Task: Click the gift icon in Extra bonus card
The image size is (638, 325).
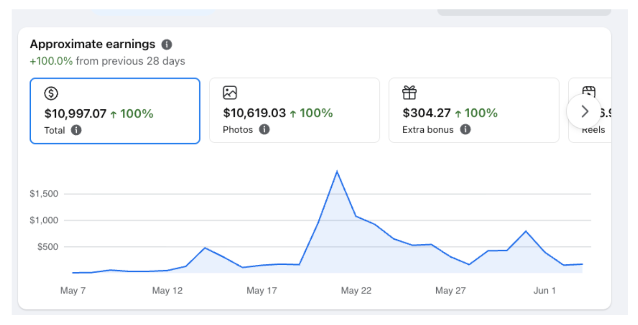Action: click(409, 93)
